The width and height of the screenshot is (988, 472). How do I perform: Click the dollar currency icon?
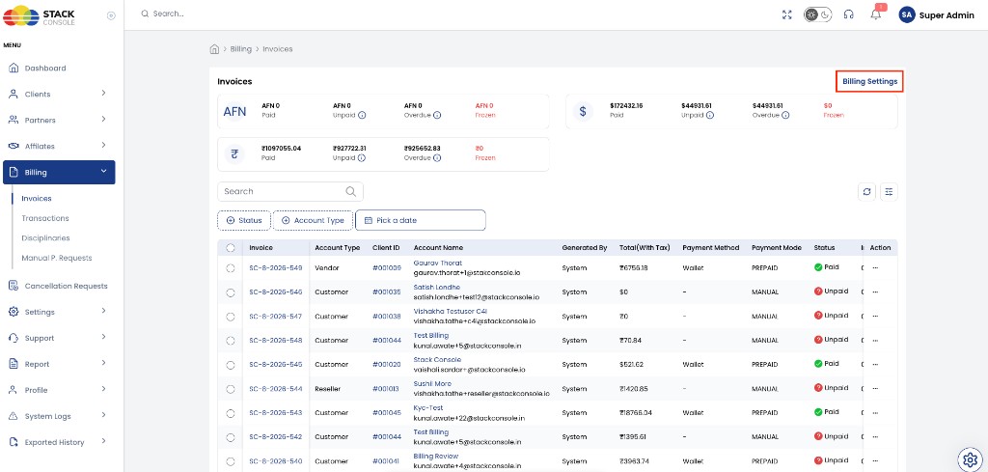(x=582, y=112)
